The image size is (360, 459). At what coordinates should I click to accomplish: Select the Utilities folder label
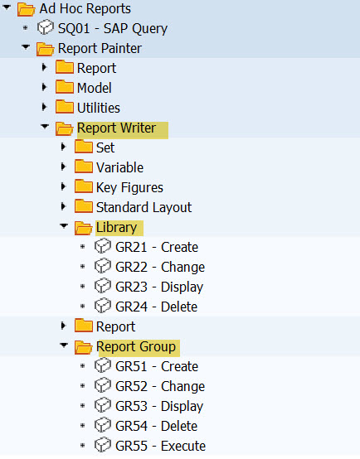coord(99,108)
